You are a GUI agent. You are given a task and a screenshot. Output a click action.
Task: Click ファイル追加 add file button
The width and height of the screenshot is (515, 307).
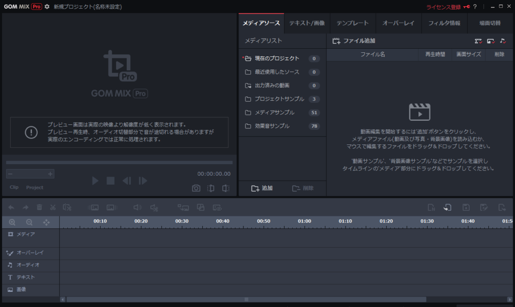pos(354,41)
